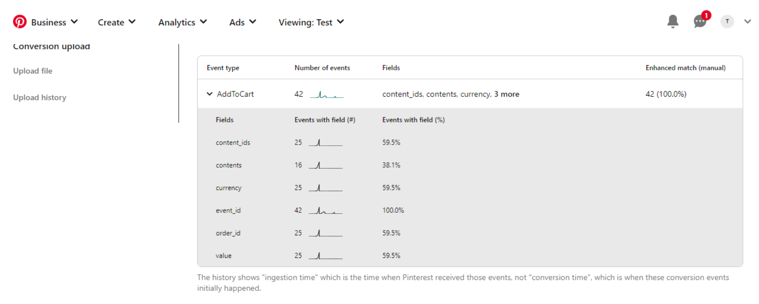
Task: Click the Pinterest logo icon
Action: click(20, 22)
